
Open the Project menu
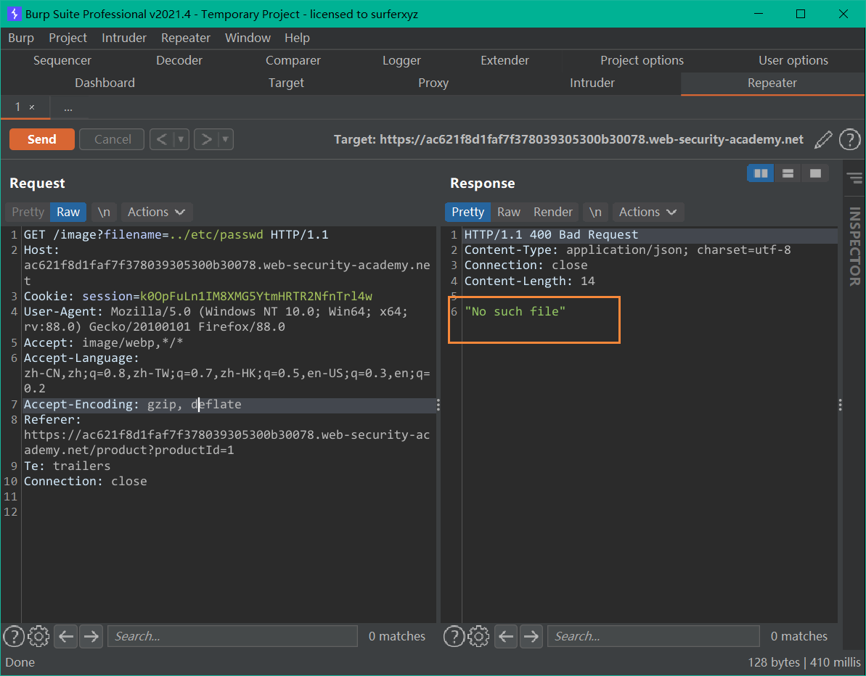68,38
